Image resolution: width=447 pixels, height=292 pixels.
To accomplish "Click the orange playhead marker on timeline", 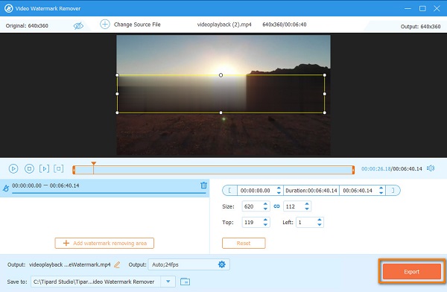I will click(94, 164).
